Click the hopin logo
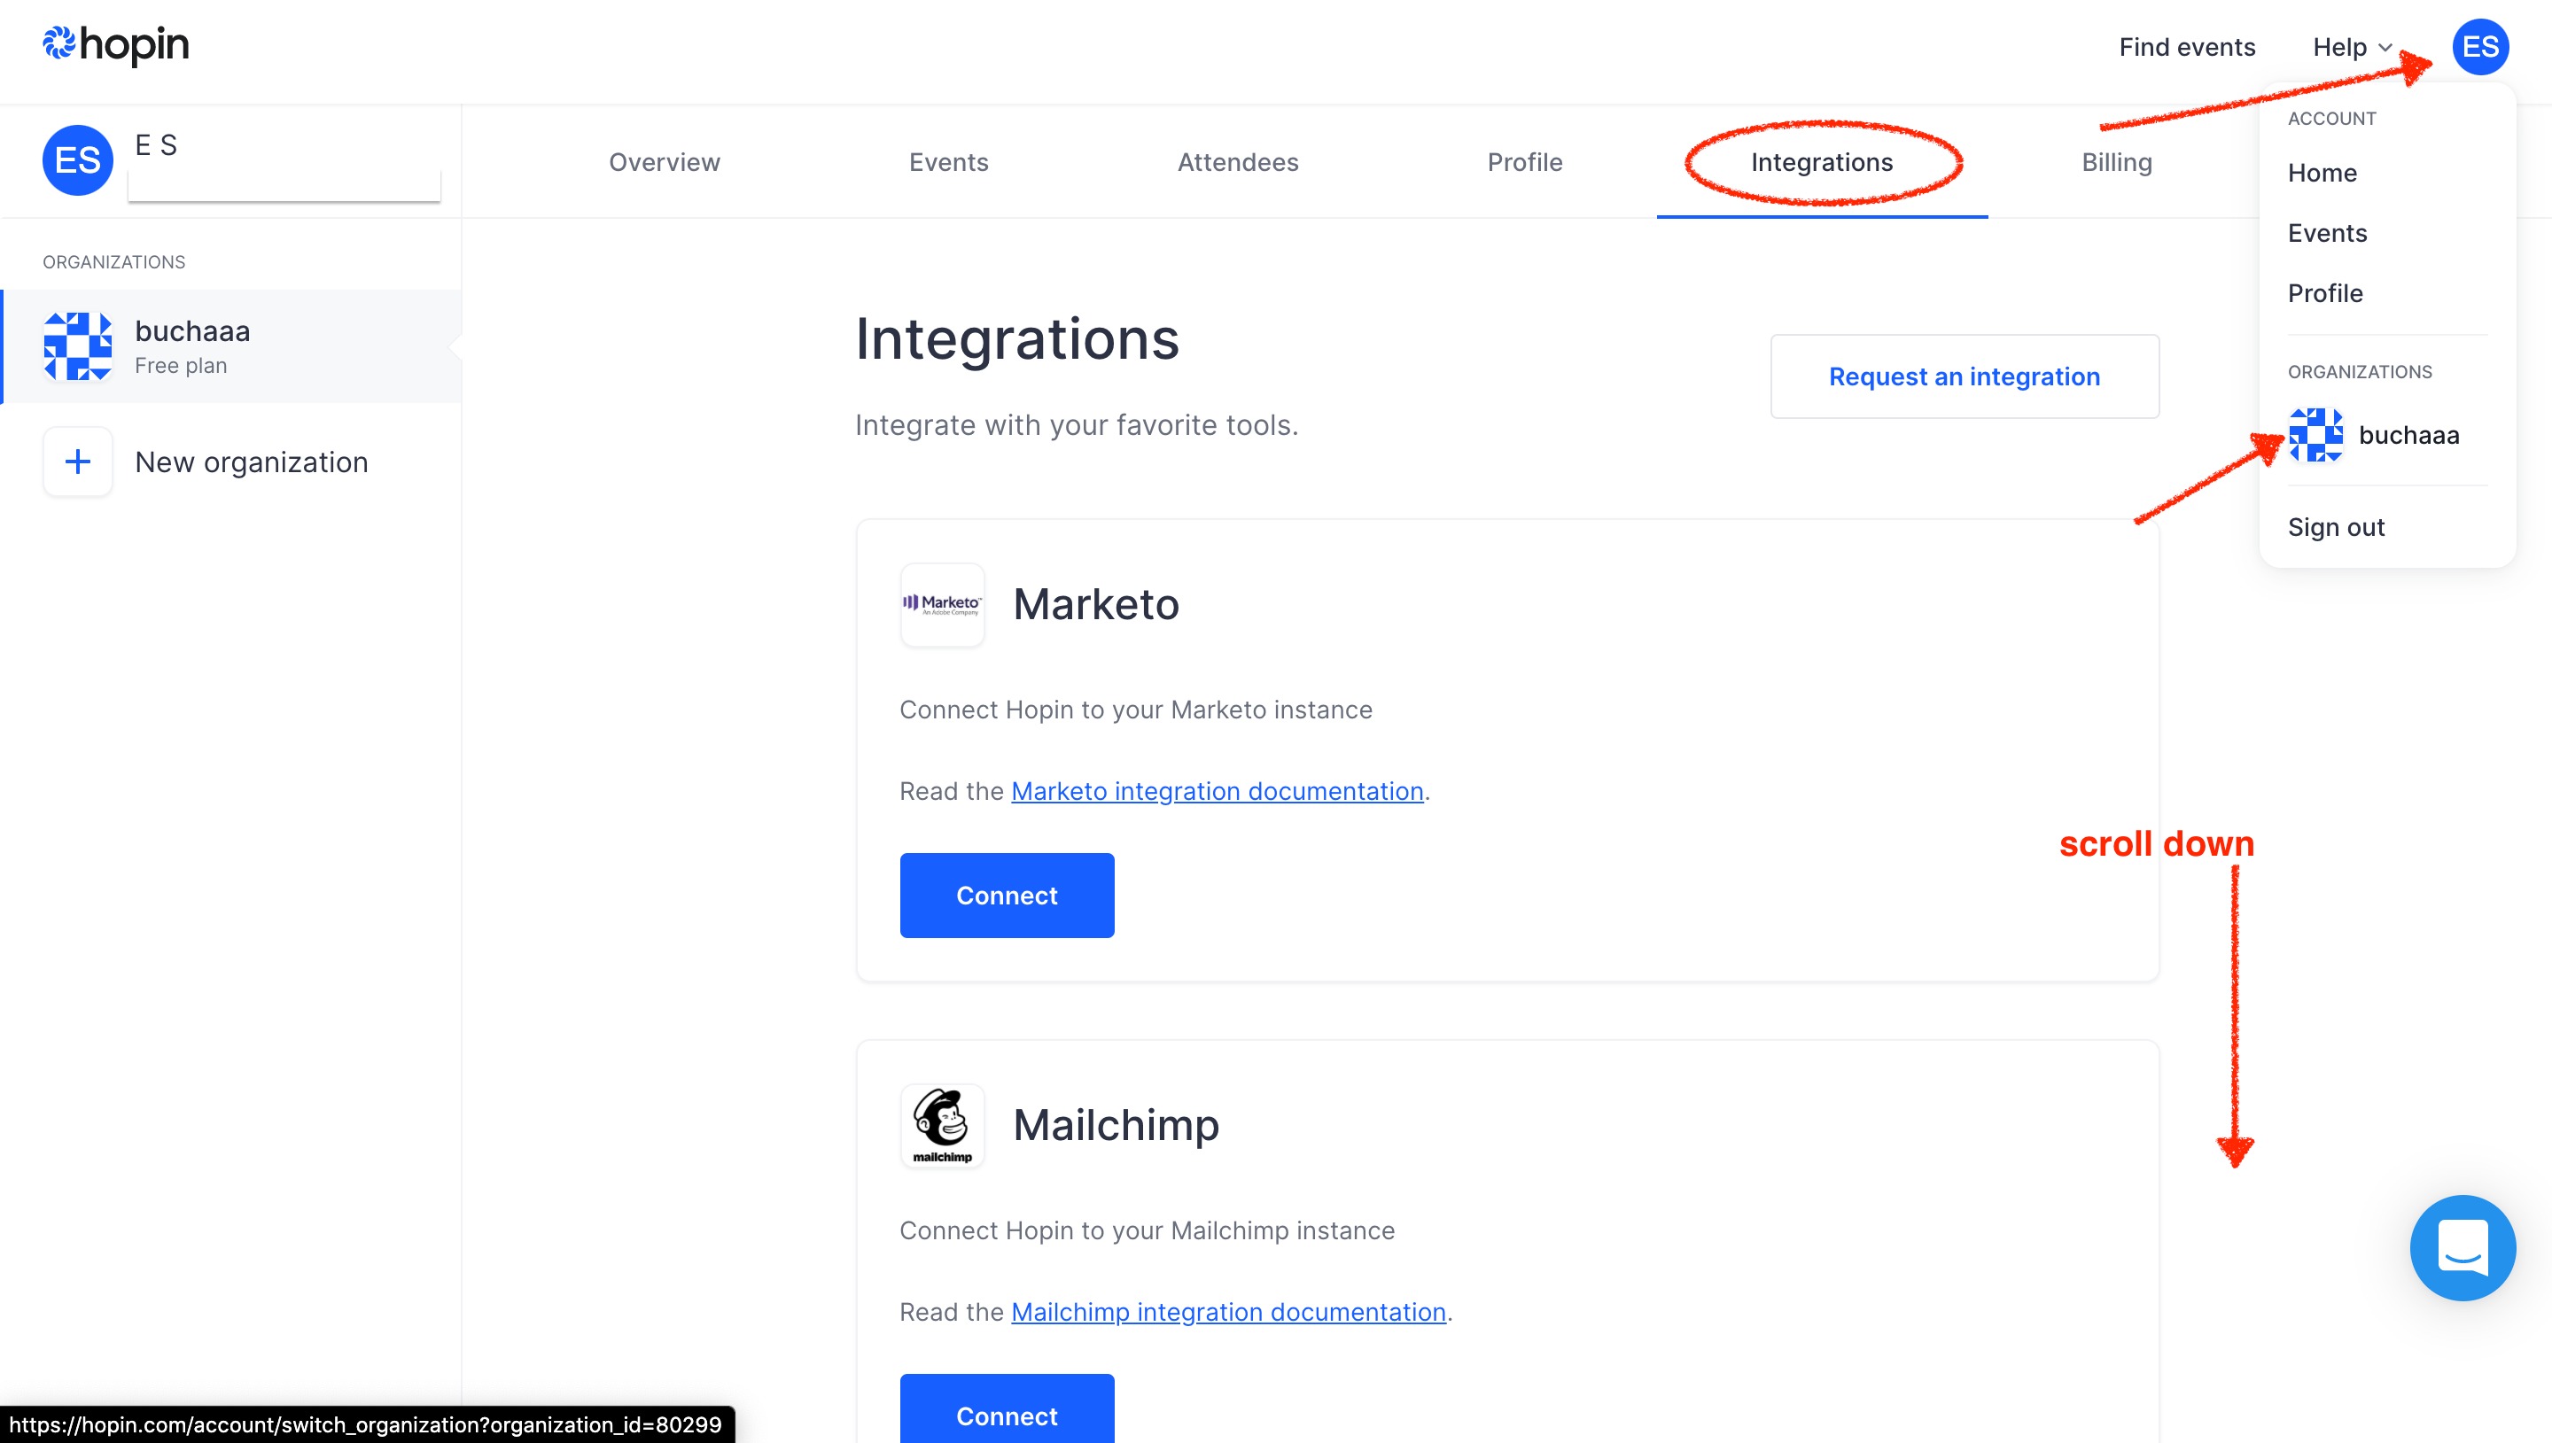Viewport: 2552px width, 1443px height. click(115, 45)
